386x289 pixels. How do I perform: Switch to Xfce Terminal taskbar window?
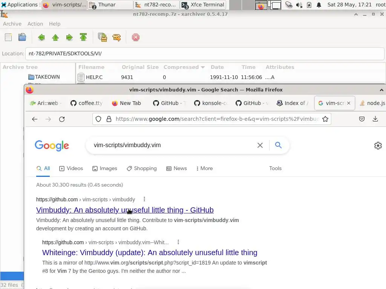pos(203,5)
